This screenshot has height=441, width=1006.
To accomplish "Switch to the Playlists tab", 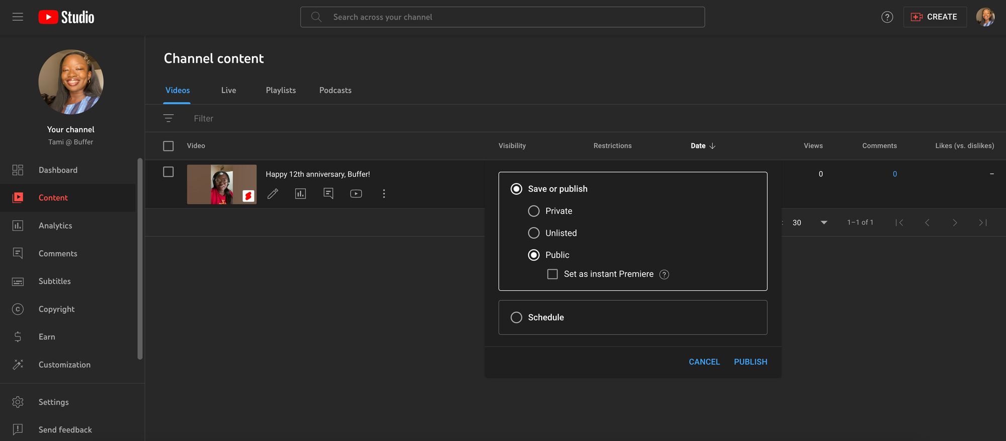I will tap(281, 91).
